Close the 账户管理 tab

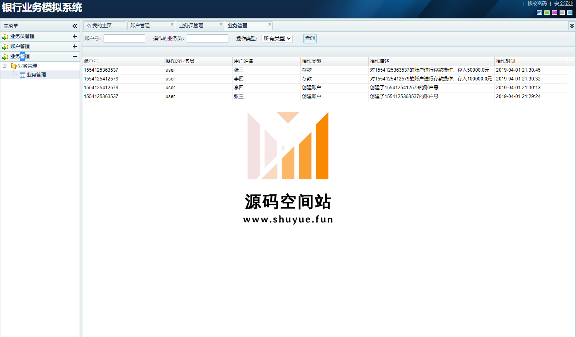click(x=172, y=24)
